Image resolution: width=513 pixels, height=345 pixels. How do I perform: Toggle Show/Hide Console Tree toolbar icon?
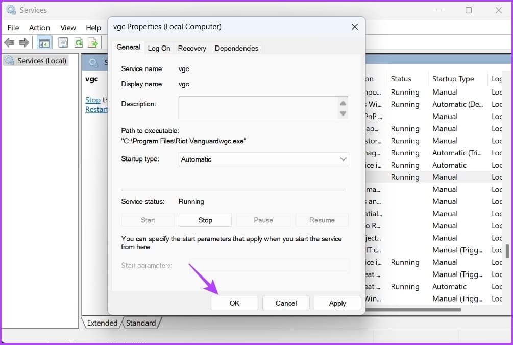(x=44, y=42)
